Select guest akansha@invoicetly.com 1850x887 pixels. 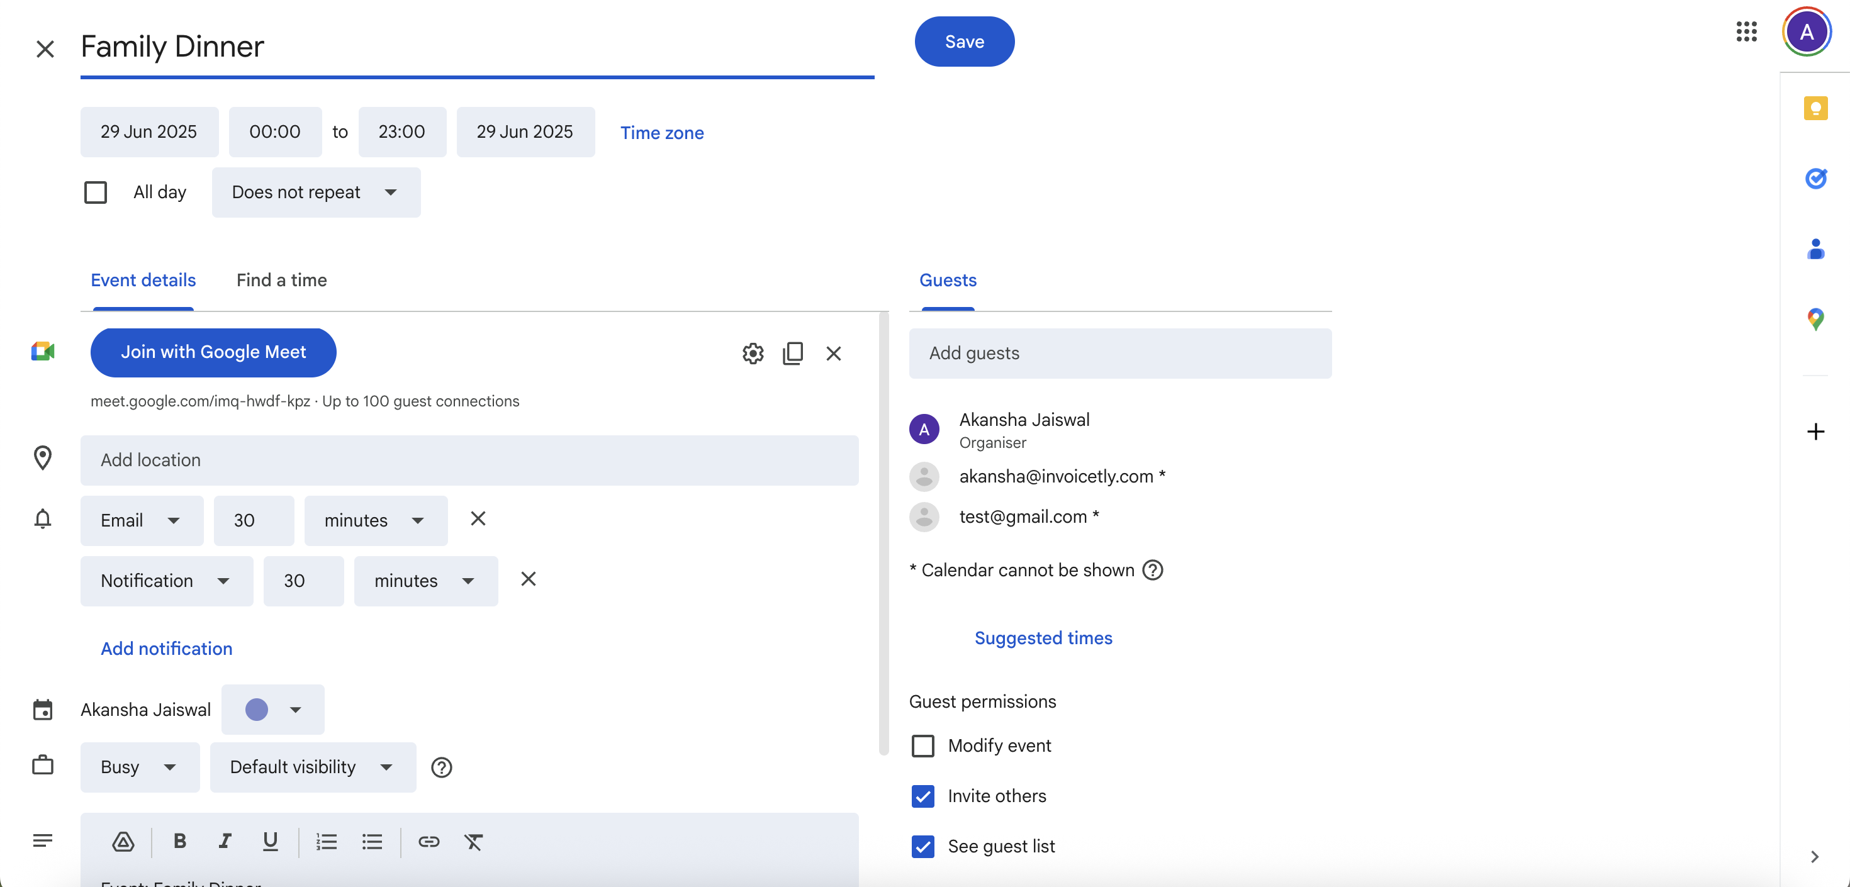(x=1120, y=476)
